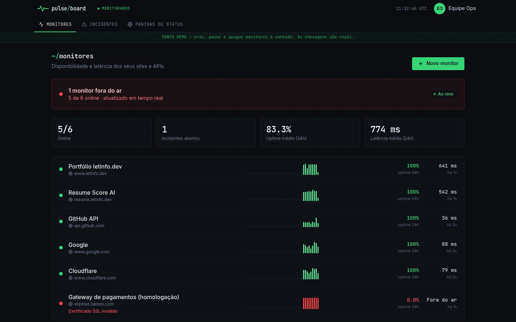Click the 1 monitor fora do ar heading
Viewport: 516px width, 322px height.
(x=95, y=91)
